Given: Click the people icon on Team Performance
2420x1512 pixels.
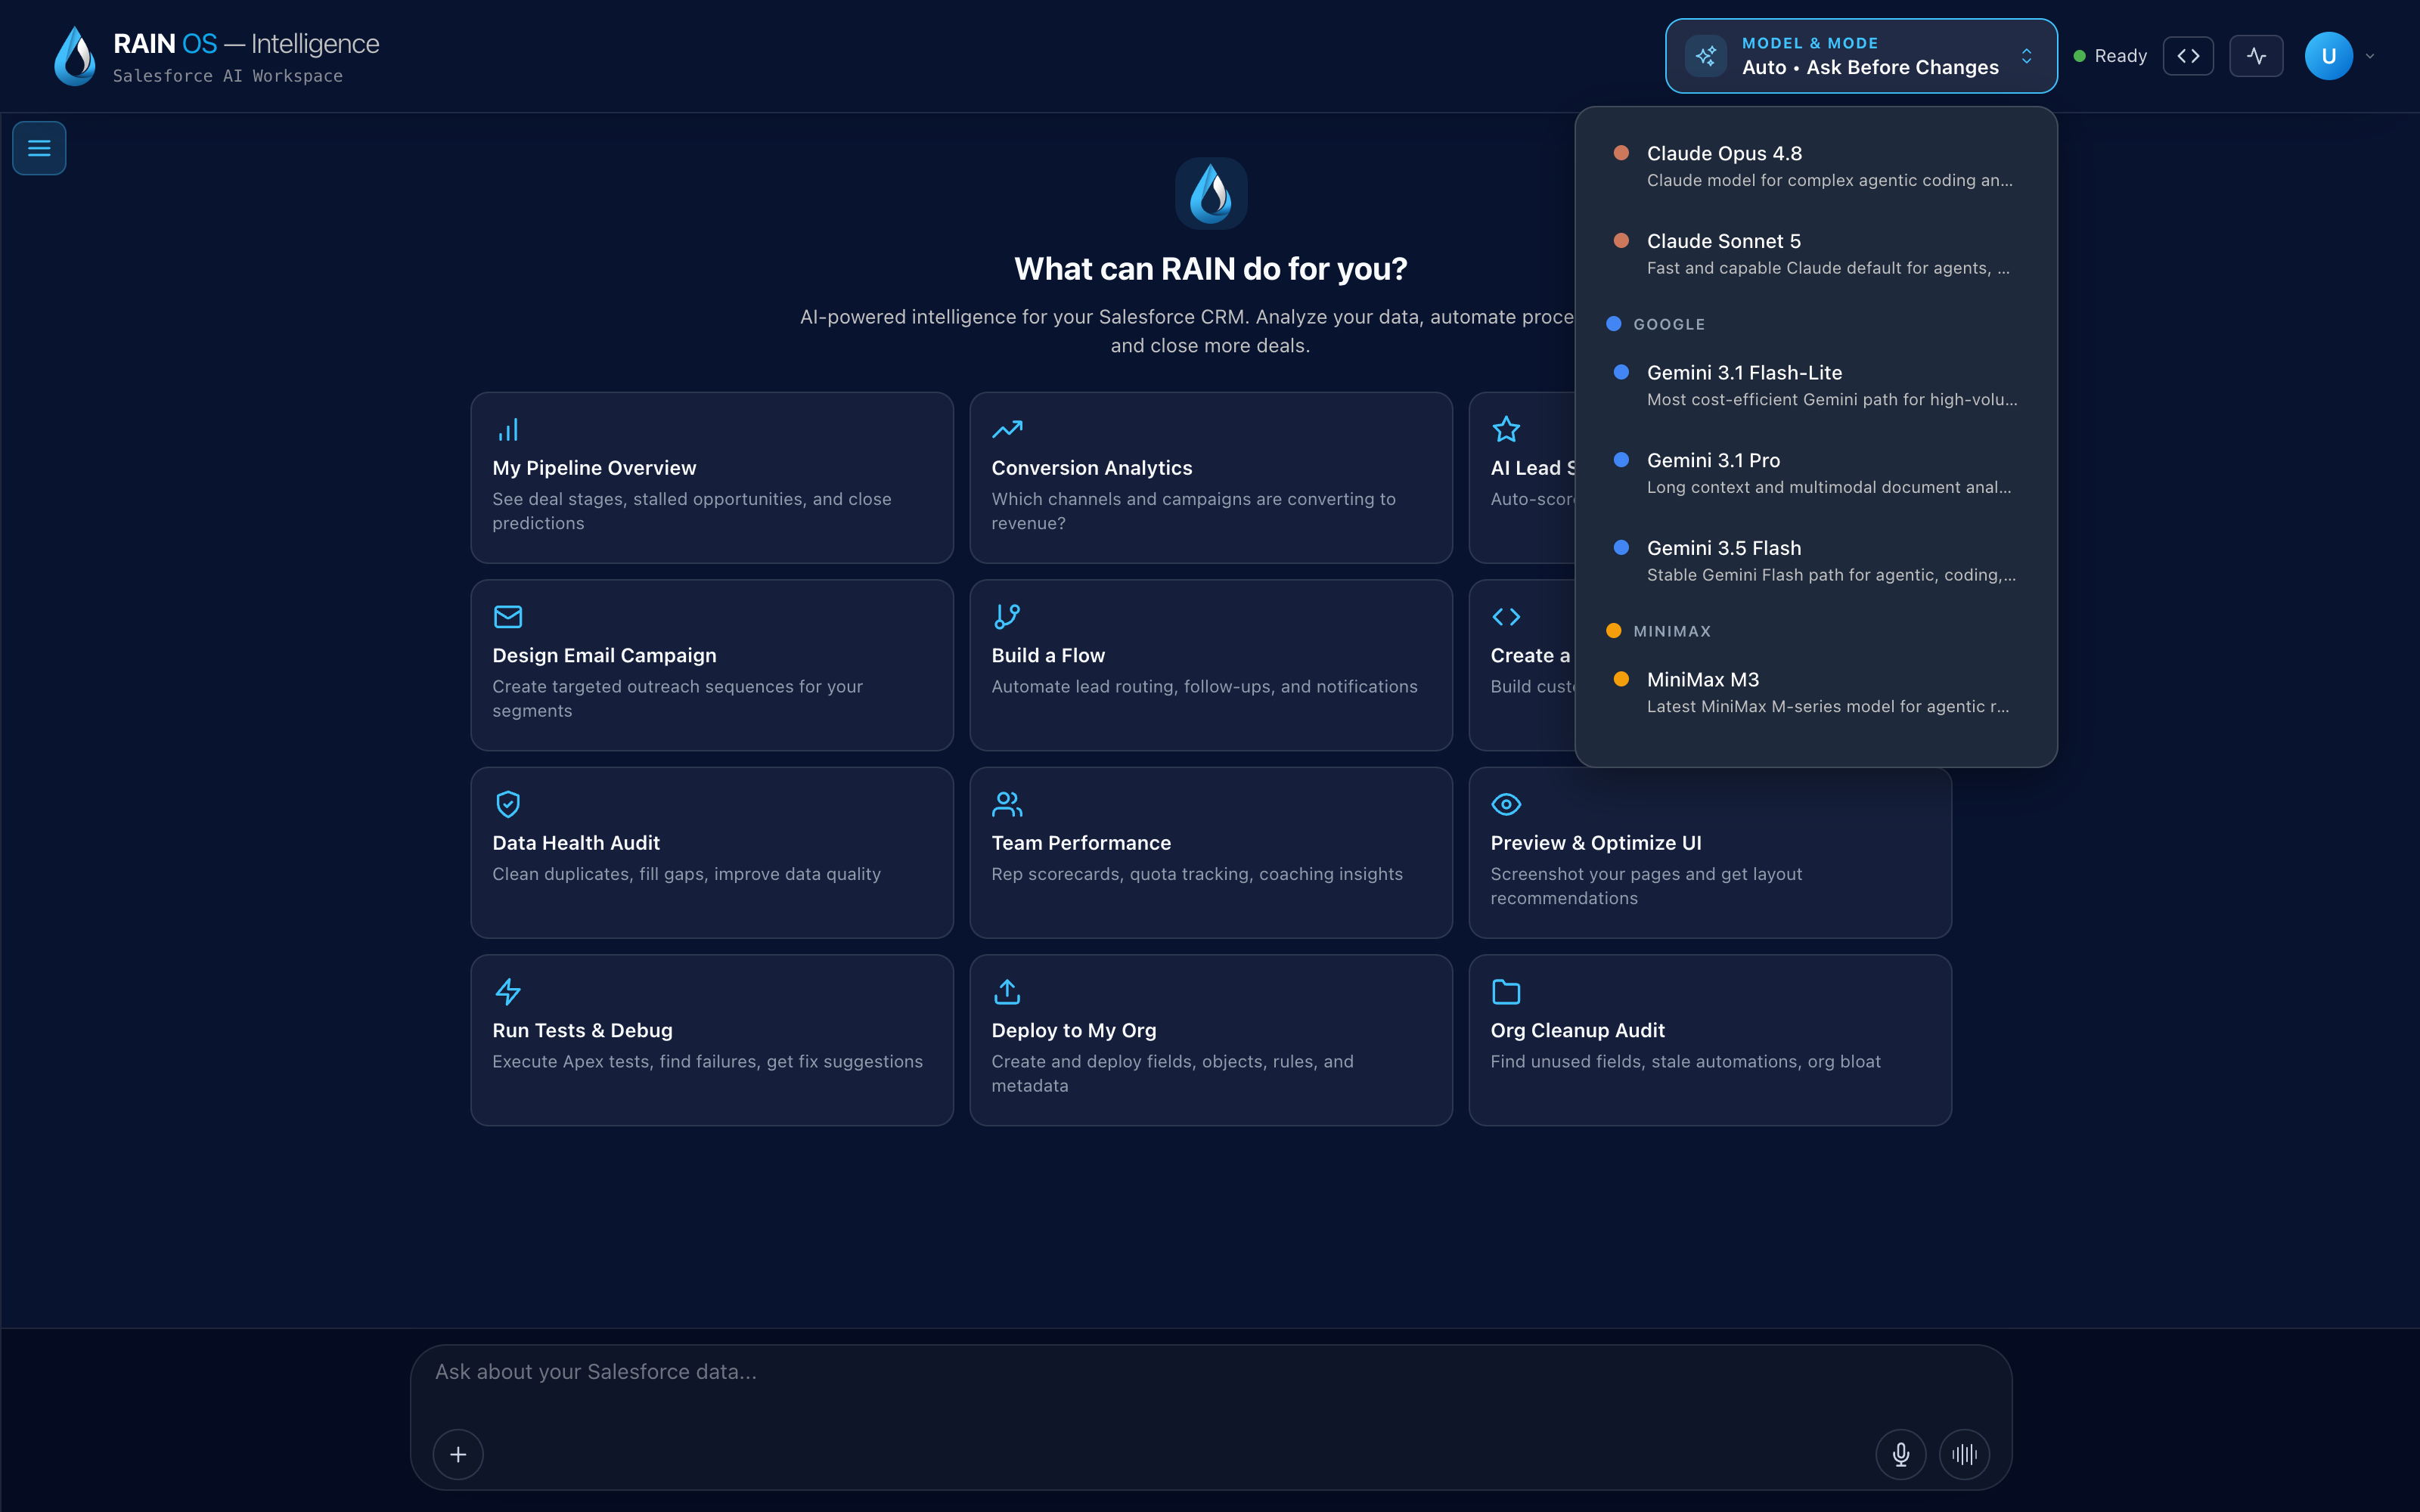Looking at the screenshot, I should pyautogui.click(x=1007, y=804).
